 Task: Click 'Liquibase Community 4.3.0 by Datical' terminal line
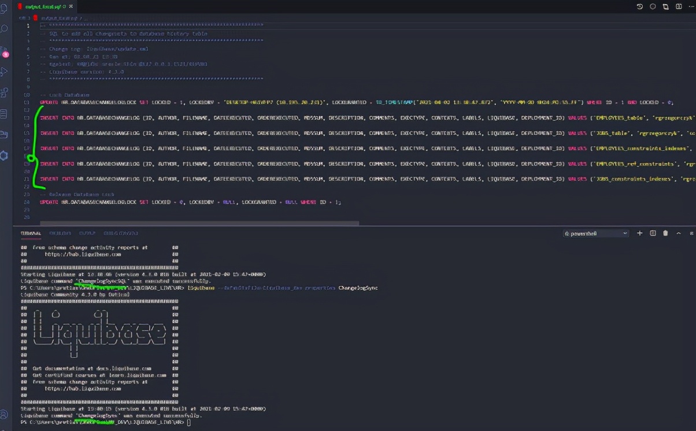(75, 294)
